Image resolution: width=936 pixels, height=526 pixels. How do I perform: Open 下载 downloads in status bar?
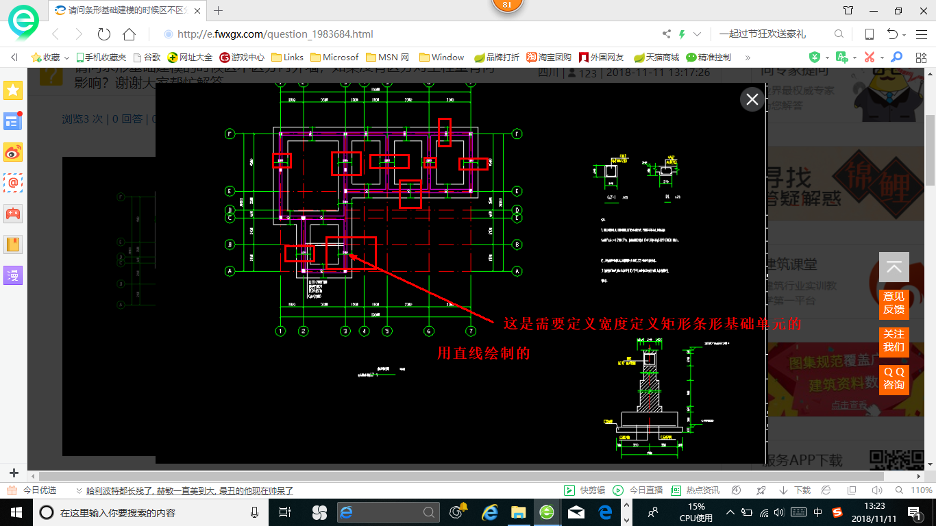click(x=795, y=490)
